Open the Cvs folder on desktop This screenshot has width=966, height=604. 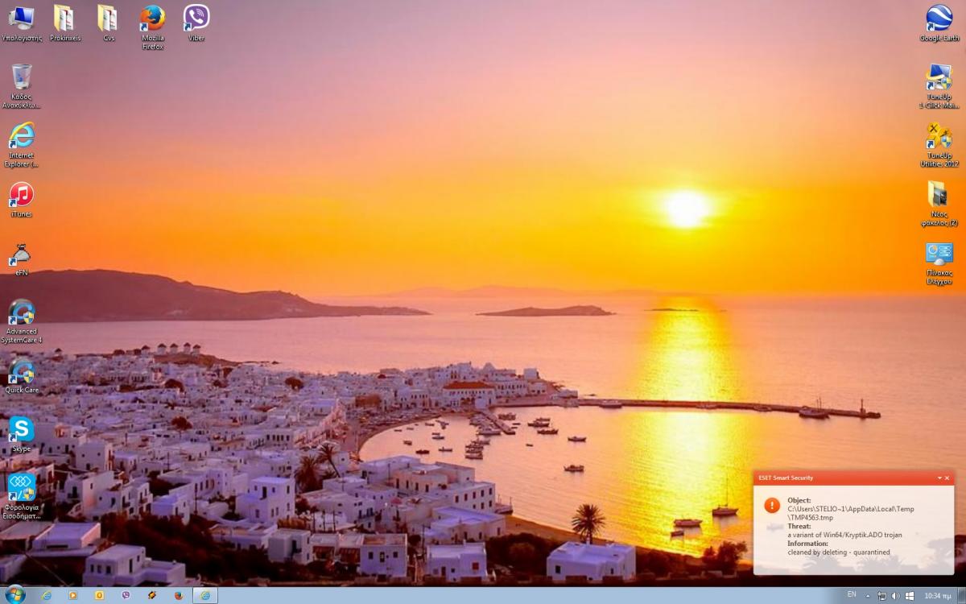pyautogui.click(x=109, y=23)
